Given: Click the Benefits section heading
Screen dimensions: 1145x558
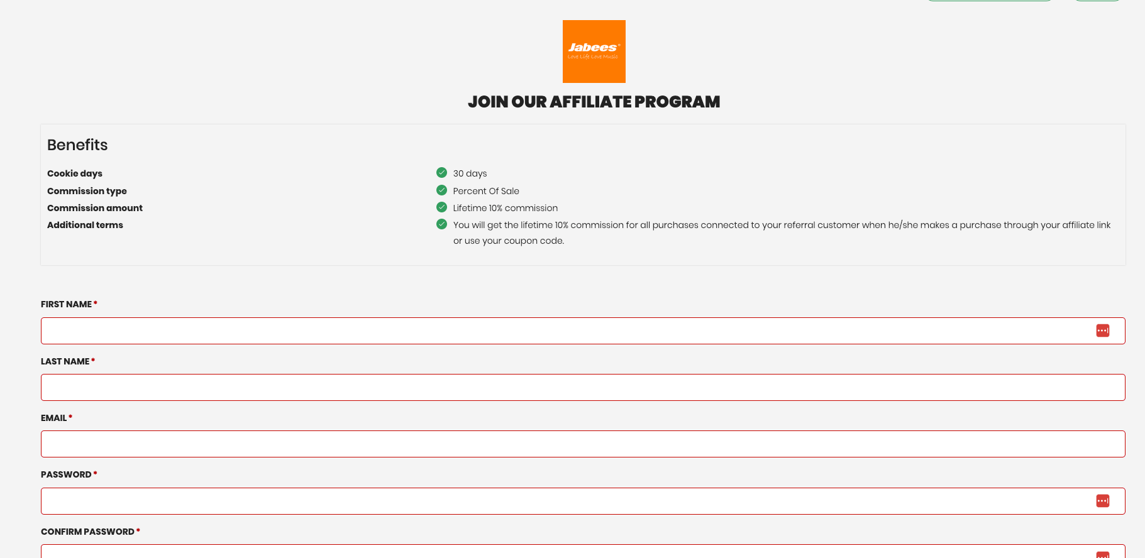Looking at the screenshot, I should [x=77, y=145].
